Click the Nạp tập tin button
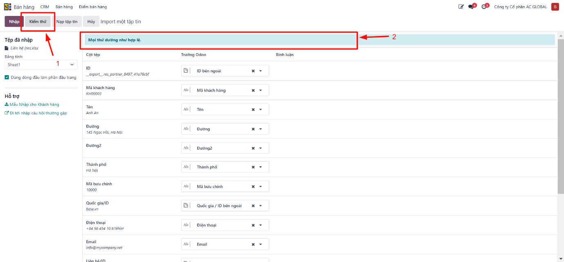 67,22
